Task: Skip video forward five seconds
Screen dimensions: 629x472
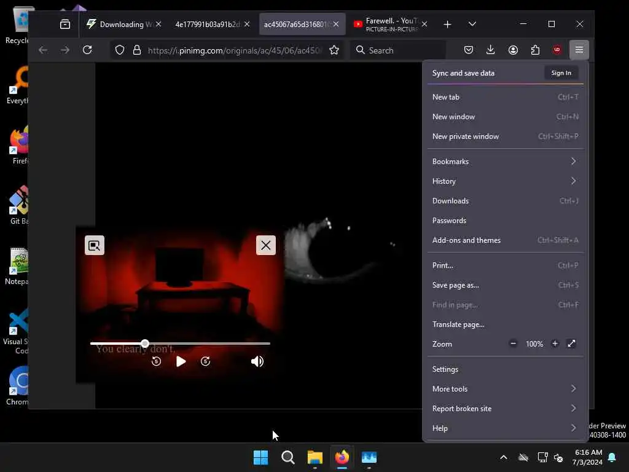Action: (205, 361)
